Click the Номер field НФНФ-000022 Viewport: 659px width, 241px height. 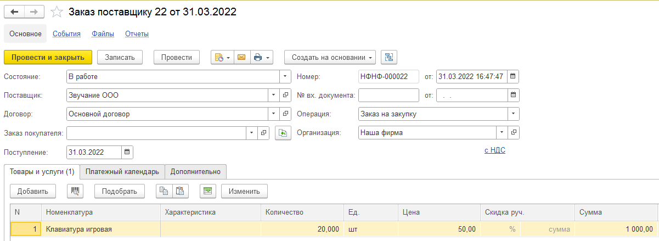click(x=388, y=77)
